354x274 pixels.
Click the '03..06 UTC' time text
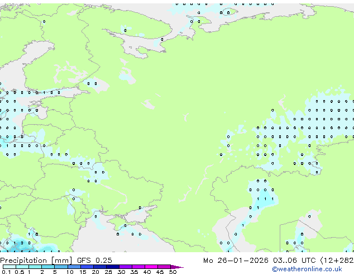pyautogui.click(x=294, y=261)
